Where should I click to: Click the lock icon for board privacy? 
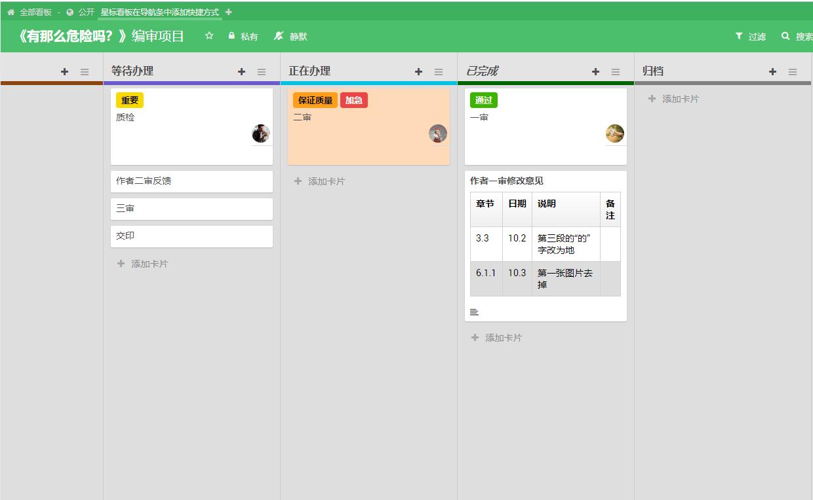pos(231,36)
